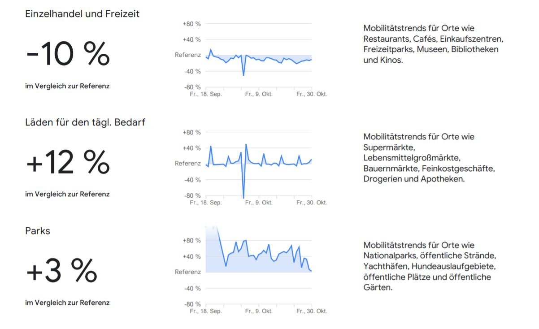
Task: Click the description mentioning Nationalparks and Yachthäfen
Action: (430, 266)
